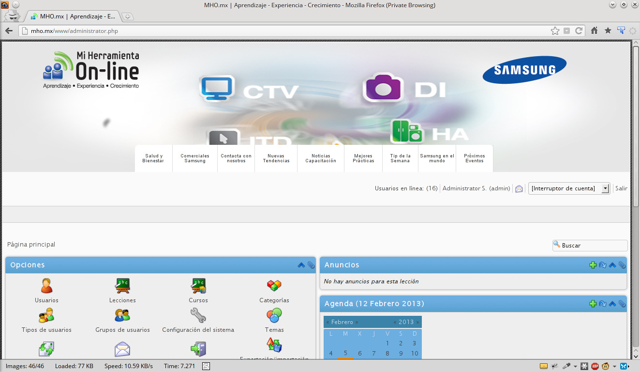The width and height of the screenshot is (640, 372).
Task: Click the users online count (16)
Action: click(432, 188)
